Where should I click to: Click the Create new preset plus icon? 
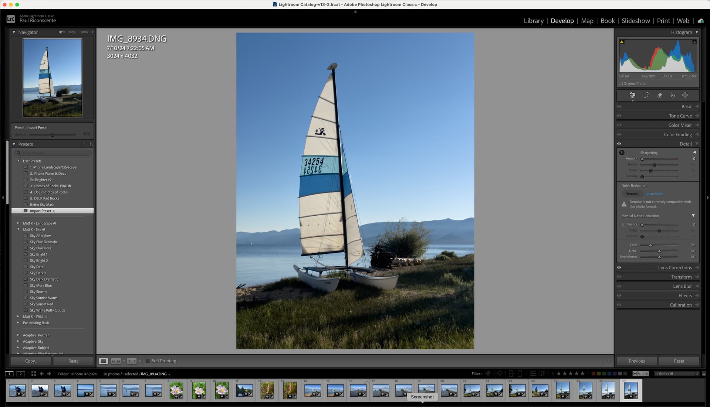tap(90, 144)
